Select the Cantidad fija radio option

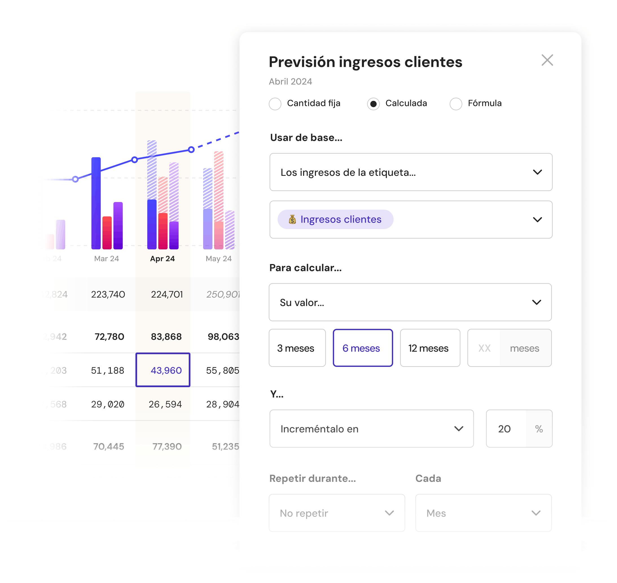pyautogui.click(x=275, y=103)
